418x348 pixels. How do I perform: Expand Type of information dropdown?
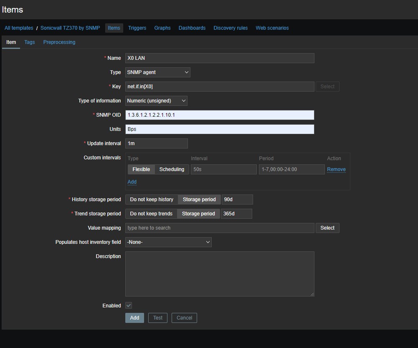tap(156, 101)
